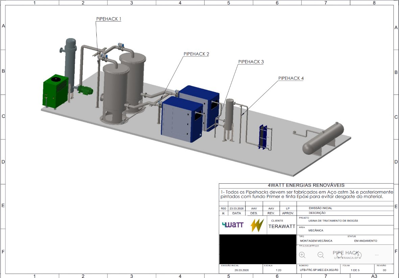This screenshot has height=278, width=399.
Task: Click the "USINA DE TRATAMENTO DE BIOGÁS" project text
Action: pos(333,221)
